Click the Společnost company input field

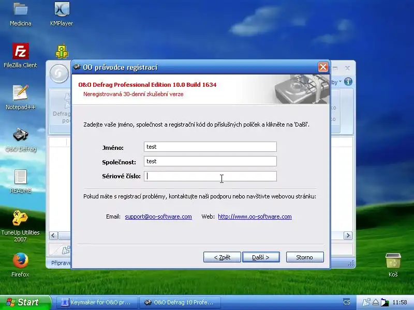tap(210, 161)
